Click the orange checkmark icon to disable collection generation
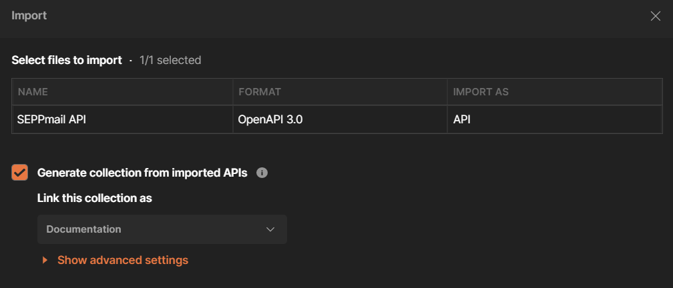 20,173
